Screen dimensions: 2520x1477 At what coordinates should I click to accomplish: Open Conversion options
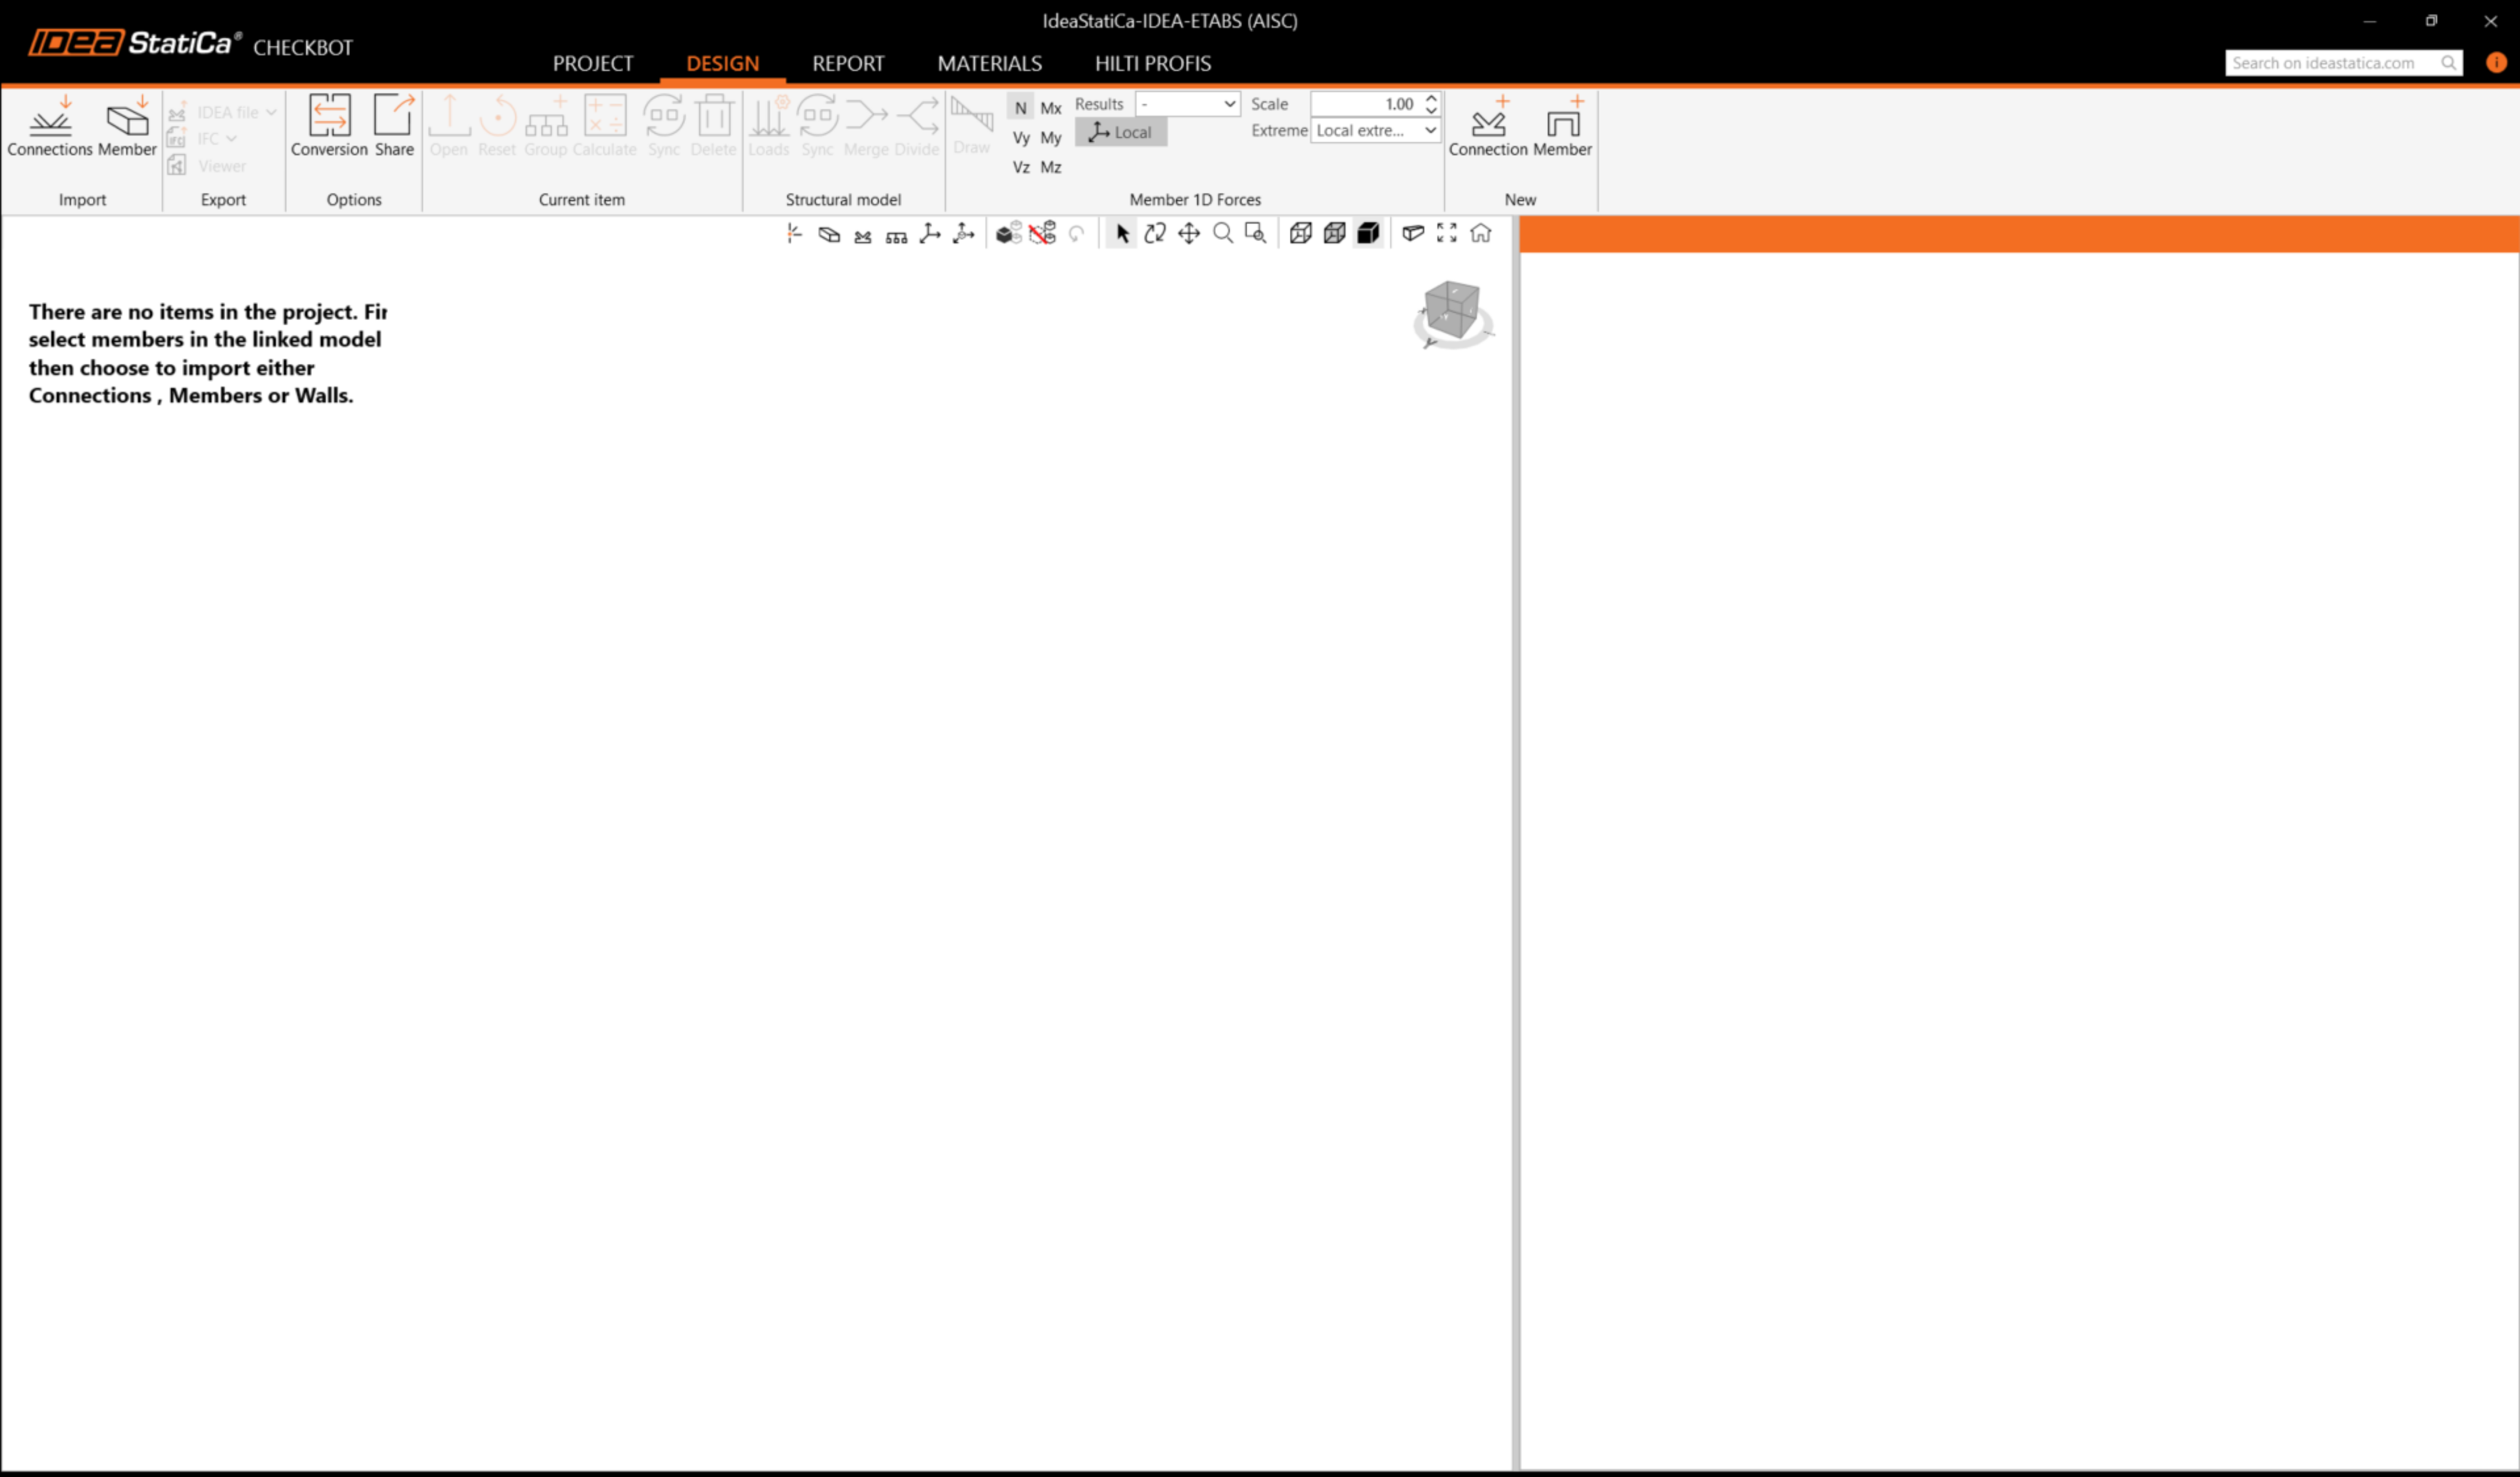(329, 125)
